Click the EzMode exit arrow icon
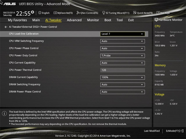The image size is (186, 139). coord(182,131)
